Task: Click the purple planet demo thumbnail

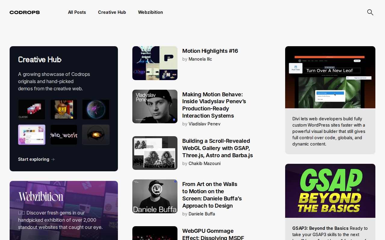Action: pos(96,109)
